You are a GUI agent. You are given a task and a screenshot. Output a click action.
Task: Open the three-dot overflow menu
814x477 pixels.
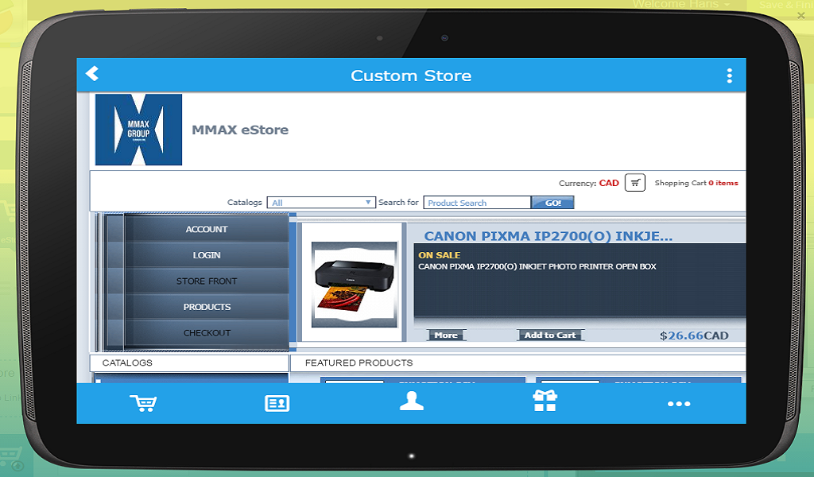click(x=730, y=76)
